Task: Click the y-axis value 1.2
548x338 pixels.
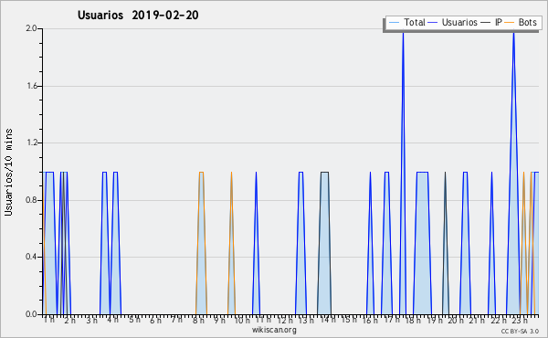Action: pyautogui.click(x=32, y=143)
